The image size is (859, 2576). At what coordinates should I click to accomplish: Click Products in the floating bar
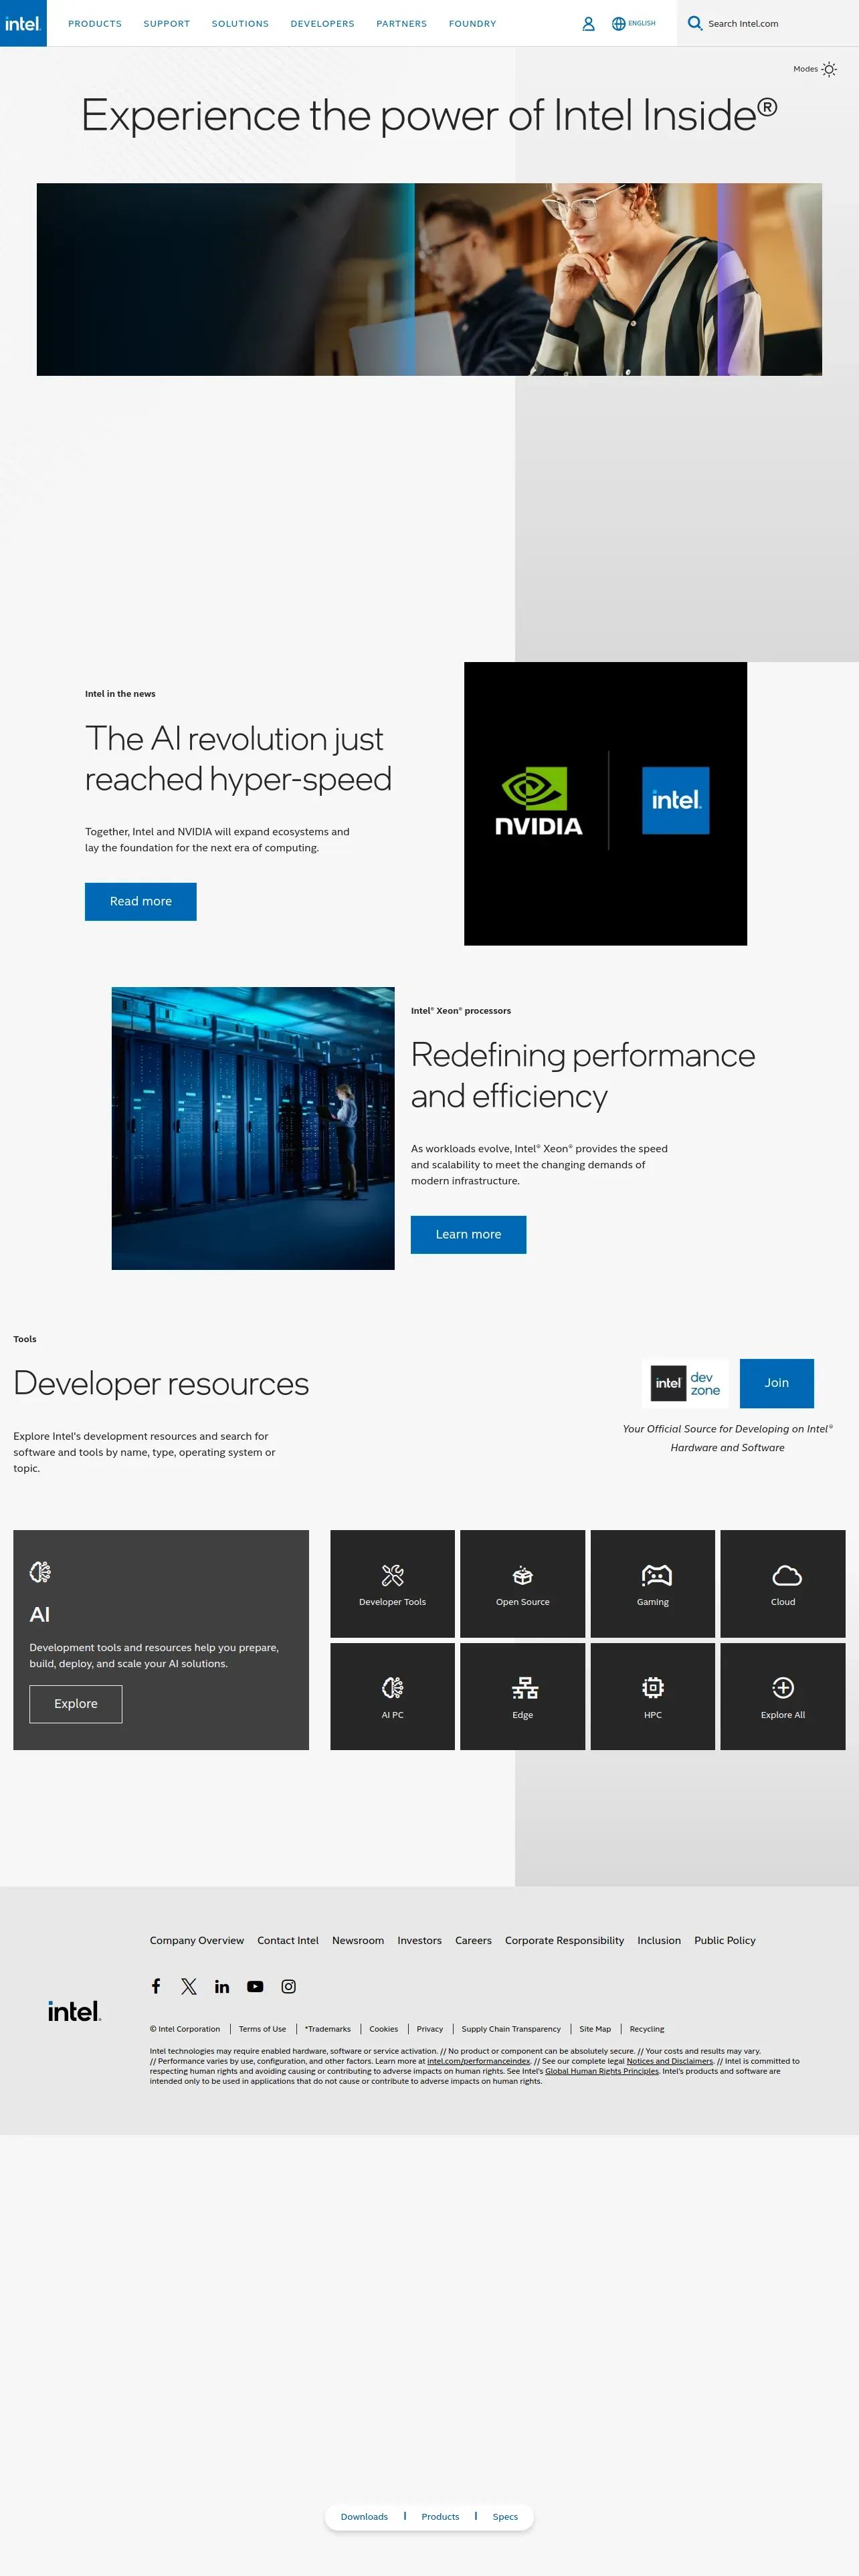(x=440, y=2516)
